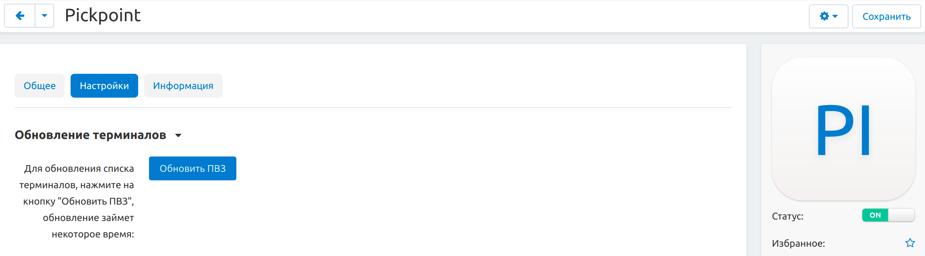Click the grey handle of the status switch
The width and height of the screenshot is (925, 256).
pyautogui.click(x=901, y=215)
